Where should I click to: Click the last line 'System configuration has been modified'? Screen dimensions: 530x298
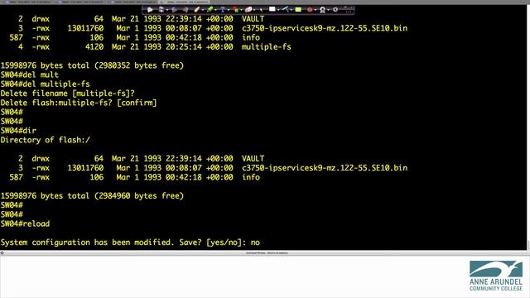pyautogui.click(x=130, y=243)
